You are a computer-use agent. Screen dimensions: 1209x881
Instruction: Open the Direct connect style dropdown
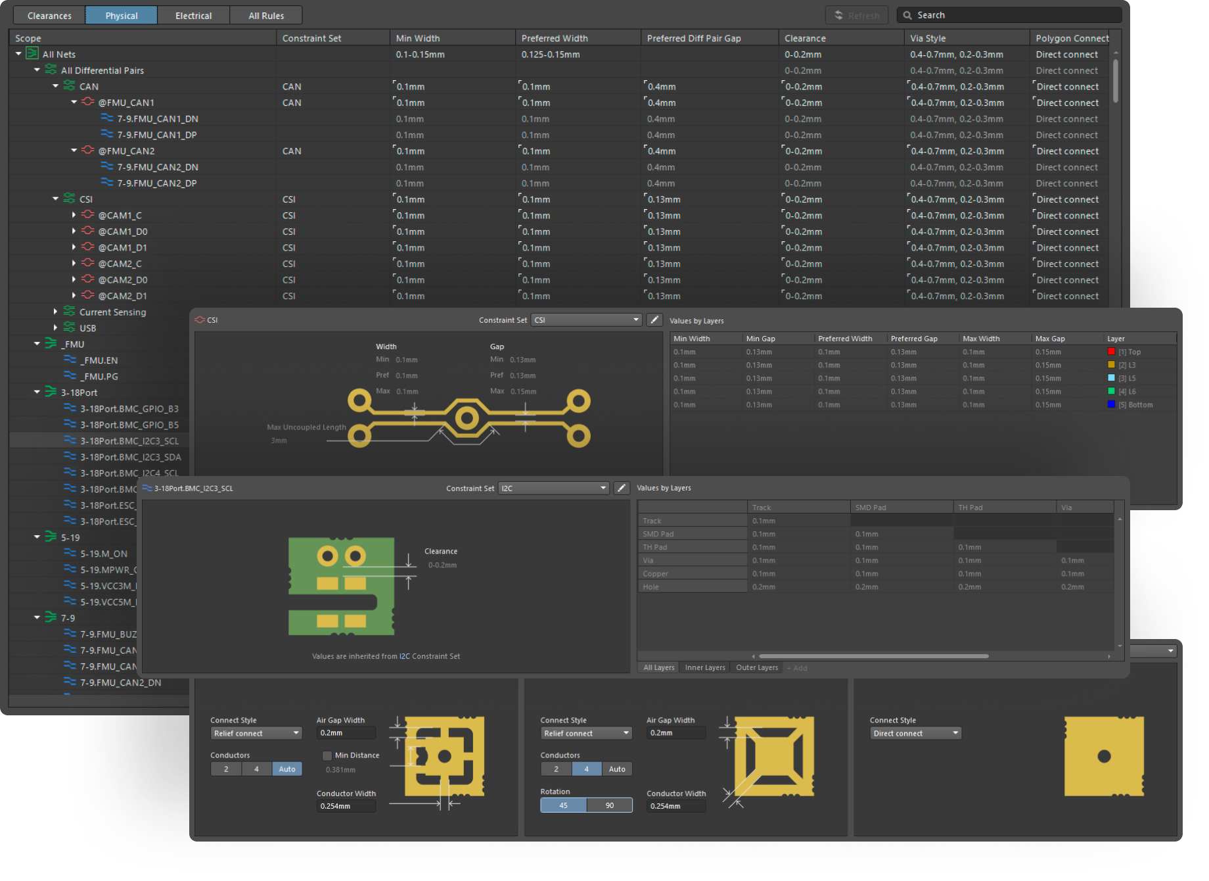(x=915, y=733)
